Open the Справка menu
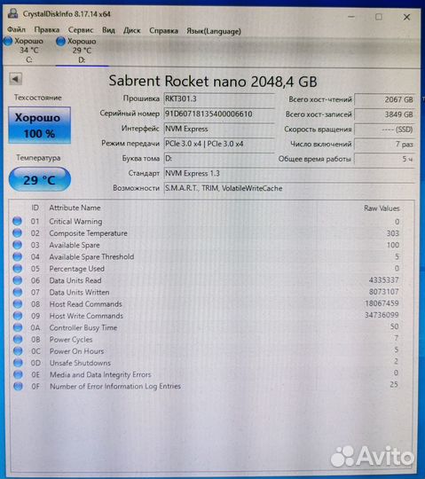 (x=163, y=31)
